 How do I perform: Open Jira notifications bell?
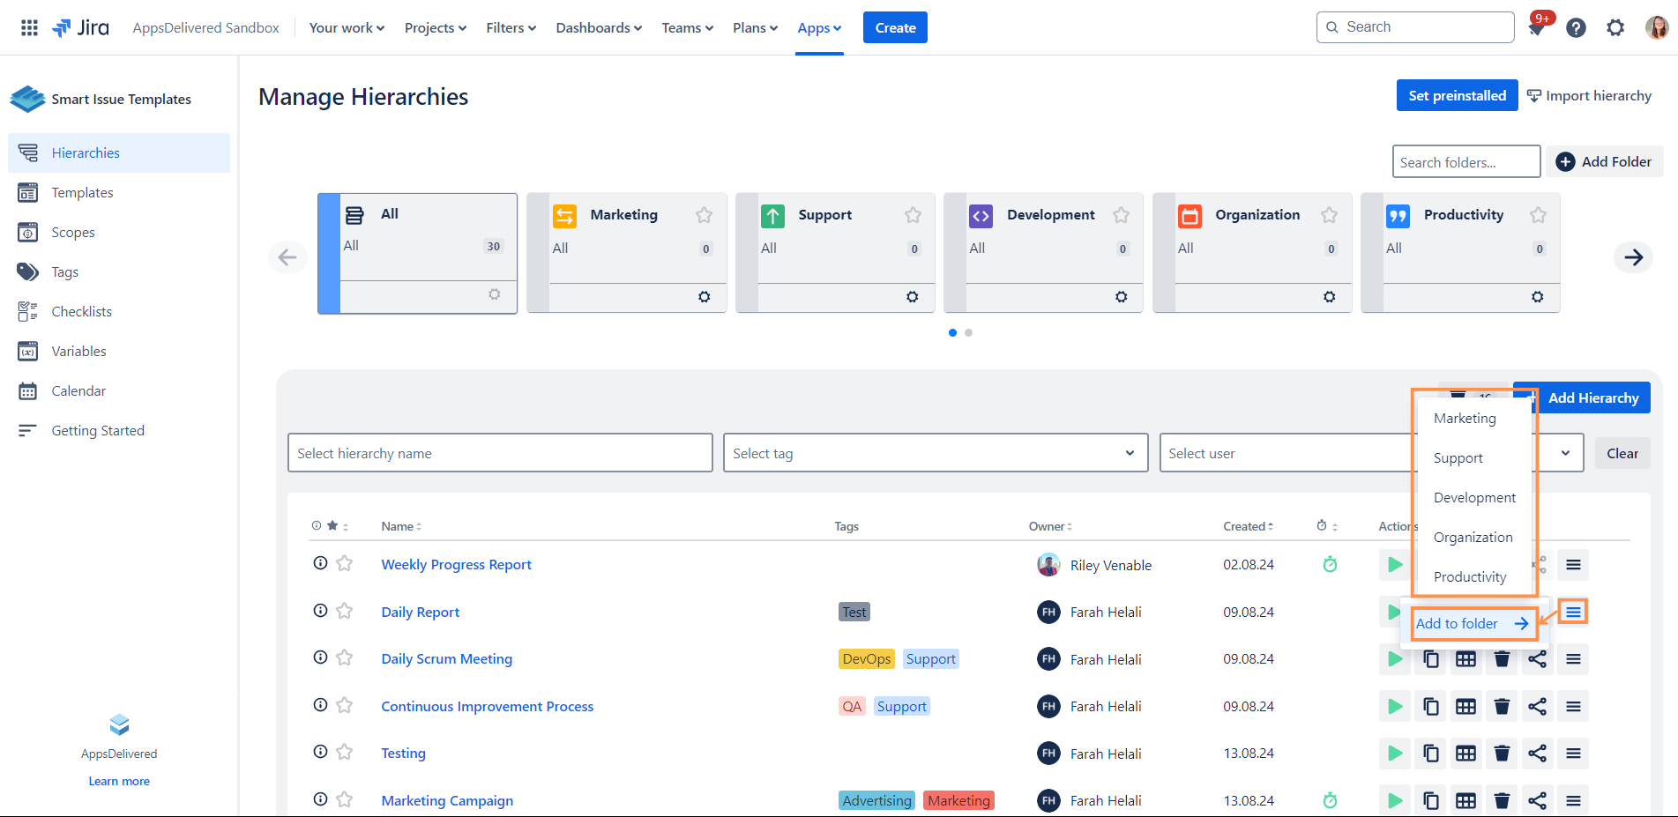coord(1536,28)
